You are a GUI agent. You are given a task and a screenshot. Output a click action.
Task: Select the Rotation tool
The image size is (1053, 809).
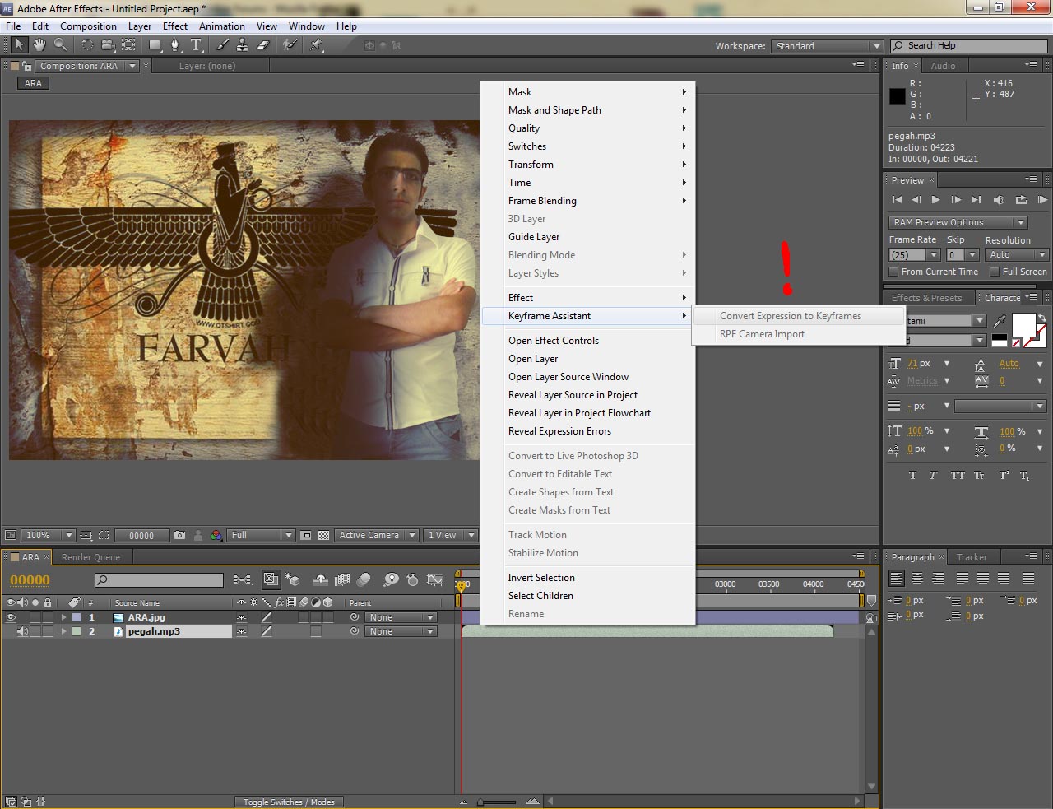(87, 45)
